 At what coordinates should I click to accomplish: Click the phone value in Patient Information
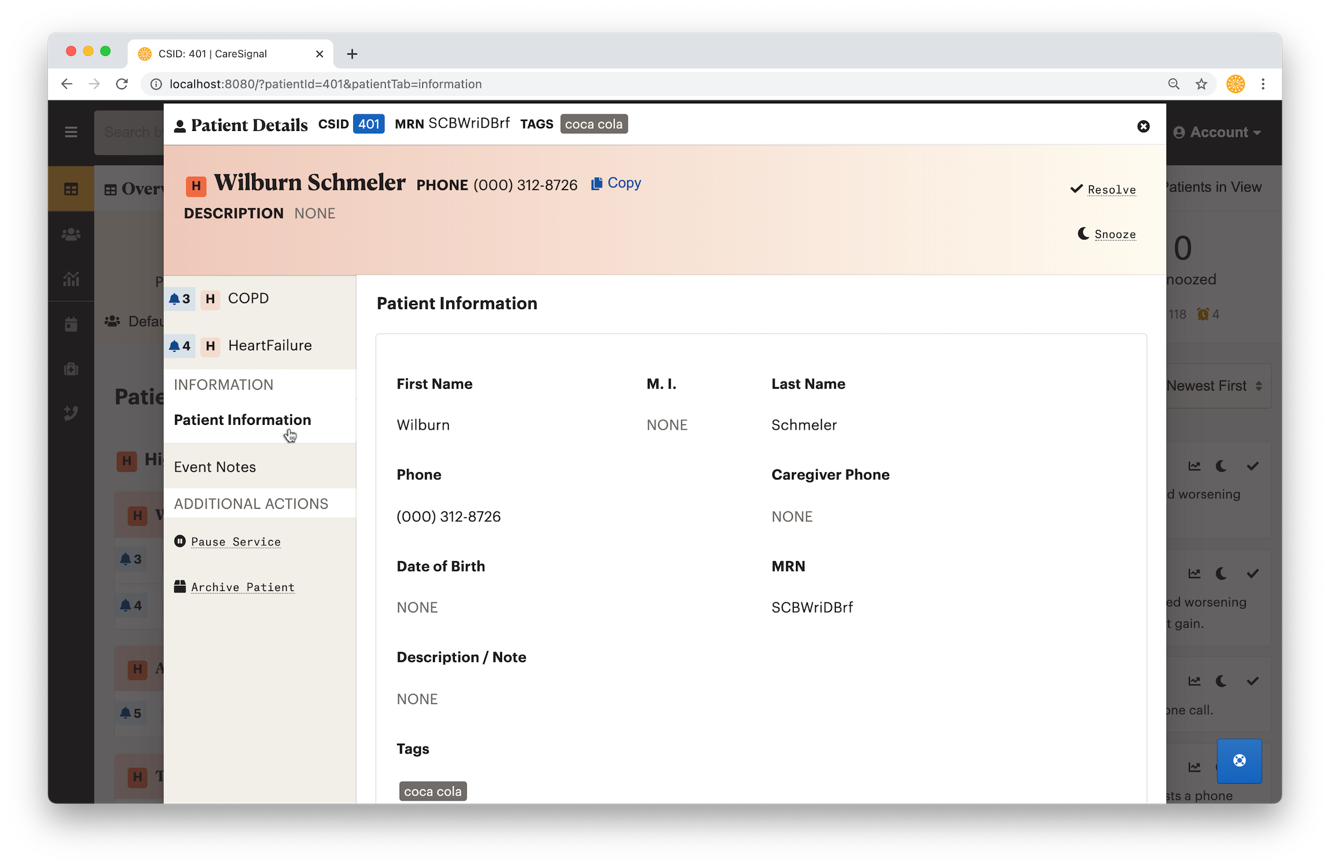pyautogui.click(x=449, y=517)
